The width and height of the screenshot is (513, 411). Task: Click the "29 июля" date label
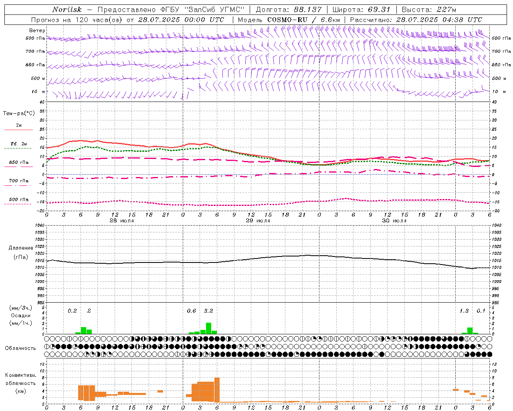tap(257, 221)
